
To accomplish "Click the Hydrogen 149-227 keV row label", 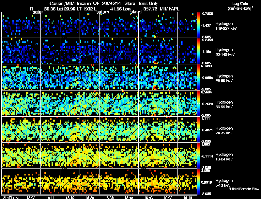I will (x=226, y=26).
